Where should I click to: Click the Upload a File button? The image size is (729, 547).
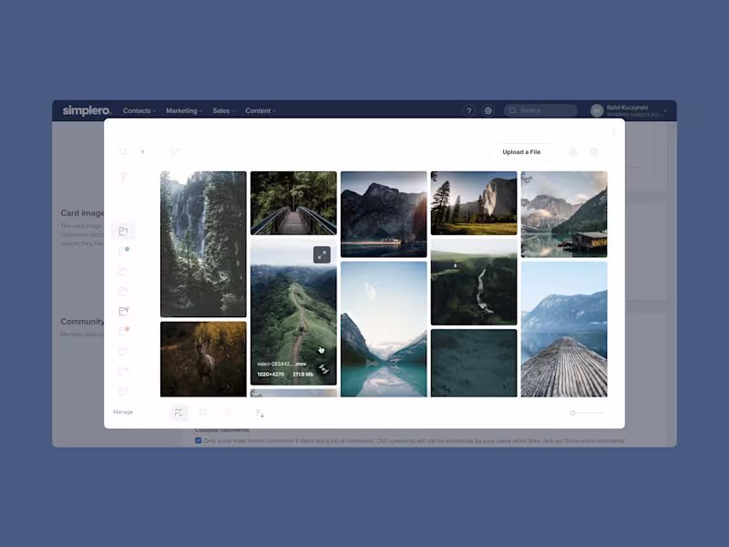click(x=521, y=152)
